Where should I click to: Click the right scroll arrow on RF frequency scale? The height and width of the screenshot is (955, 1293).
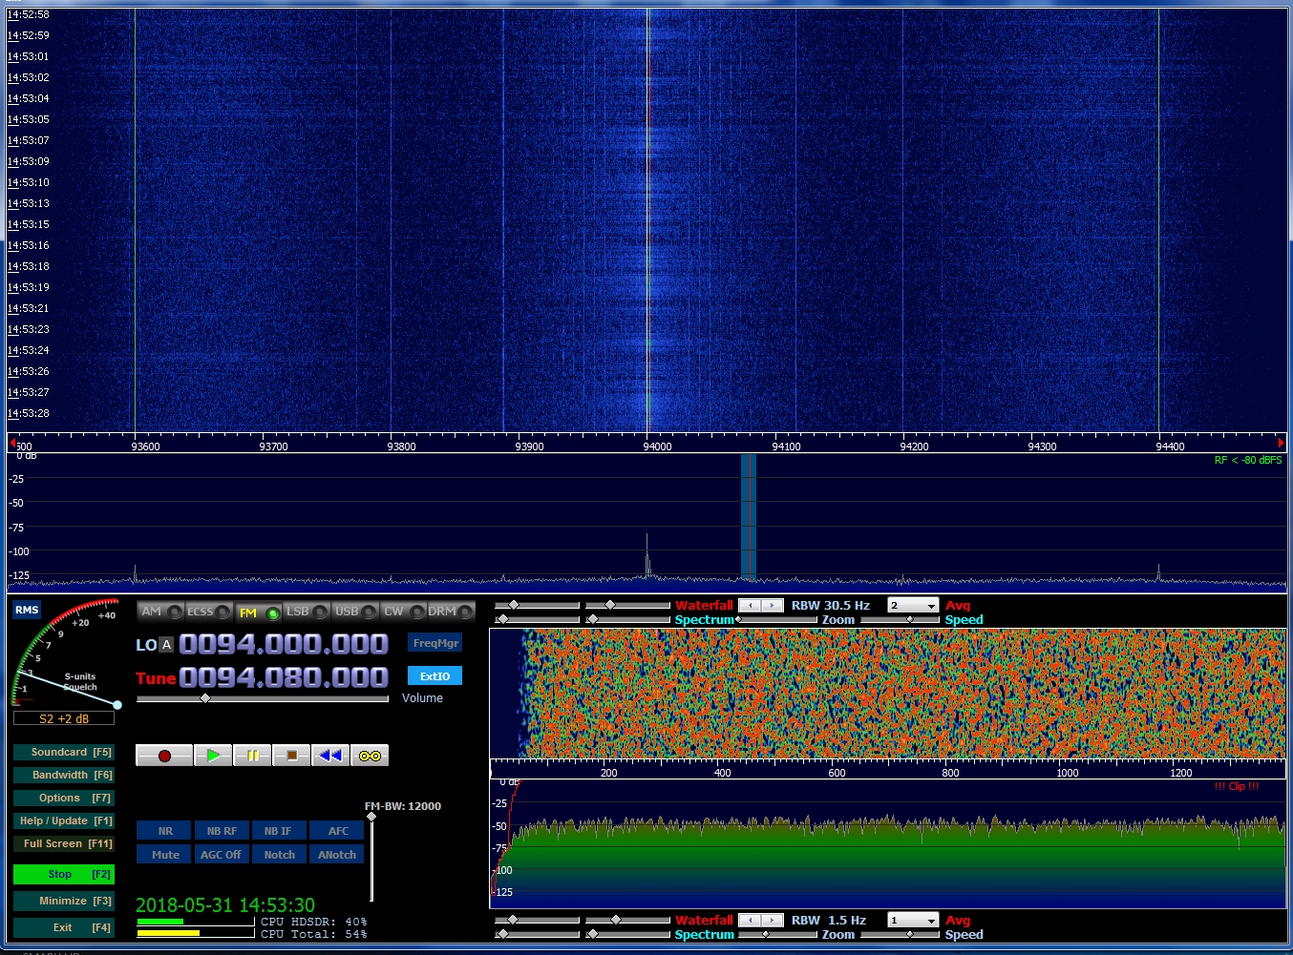pyautogui.click(x=1281, y=443)
